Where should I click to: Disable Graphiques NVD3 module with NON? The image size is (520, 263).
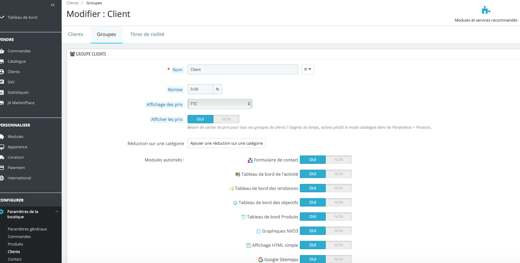coord(339,231)
